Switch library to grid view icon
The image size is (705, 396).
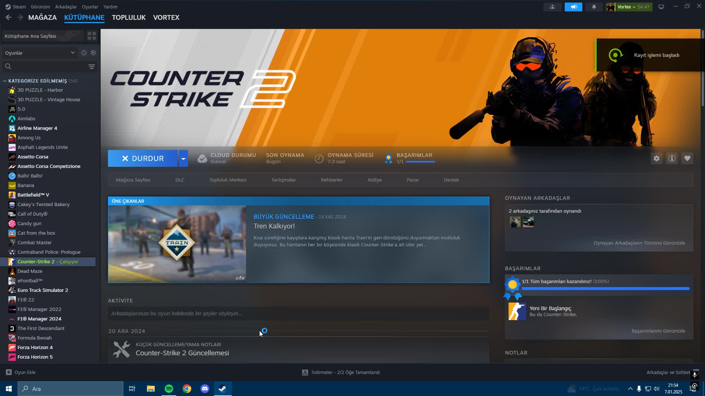[x=91, y=36]
